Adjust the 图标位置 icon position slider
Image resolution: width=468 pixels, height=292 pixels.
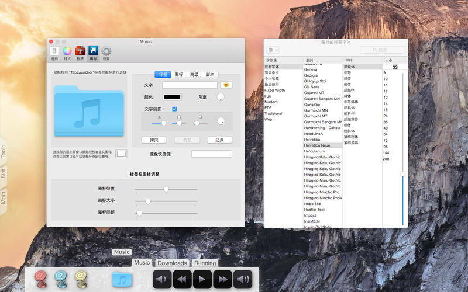pyautogui.click(x=166, y=189)
